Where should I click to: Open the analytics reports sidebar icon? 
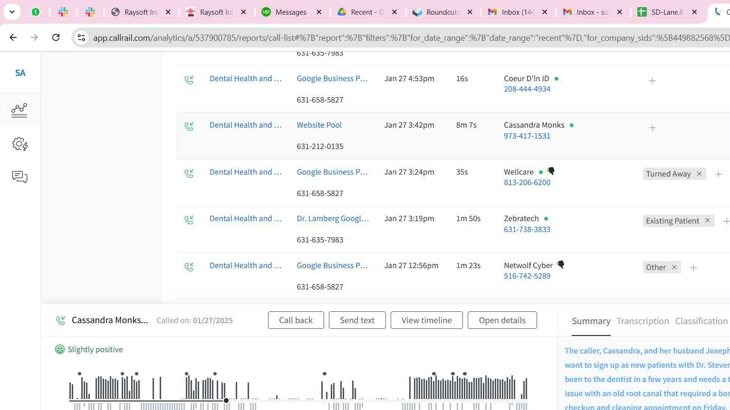click(x=19, y=110)
